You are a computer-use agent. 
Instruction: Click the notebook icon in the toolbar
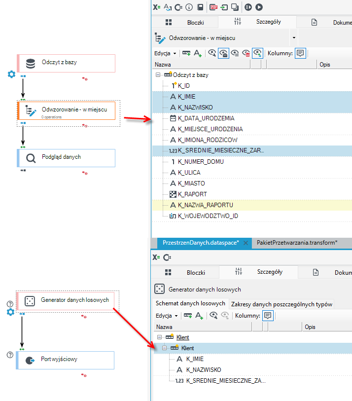pyautogui.click(x=200, y=7)
